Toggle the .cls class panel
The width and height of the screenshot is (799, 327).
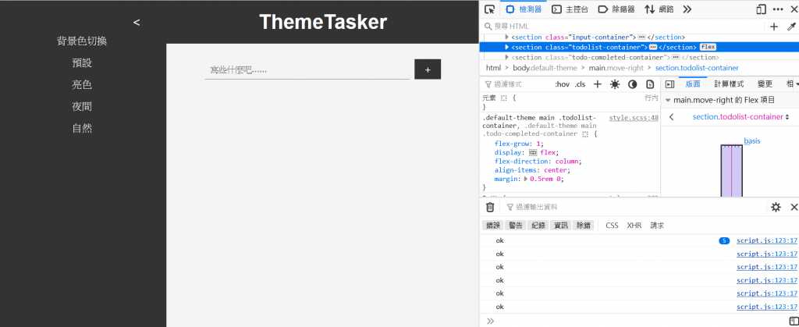point(580,84)
